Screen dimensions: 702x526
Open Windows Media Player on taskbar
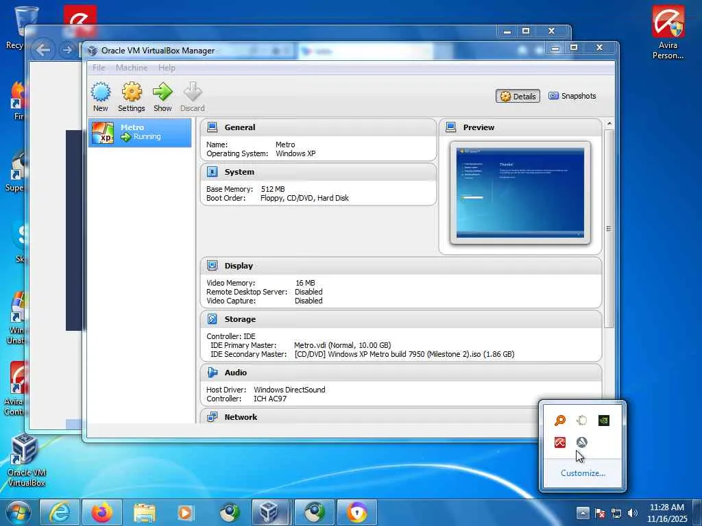click(x=185, y=512)
